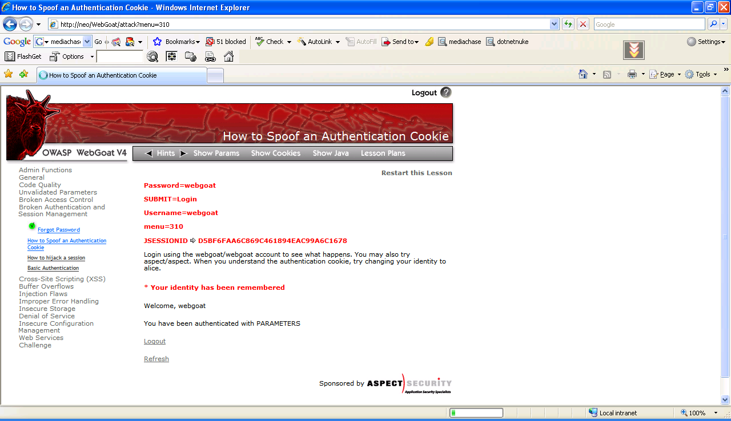
Task: Click the Add to Favorites icon
Action: [23, 74]
